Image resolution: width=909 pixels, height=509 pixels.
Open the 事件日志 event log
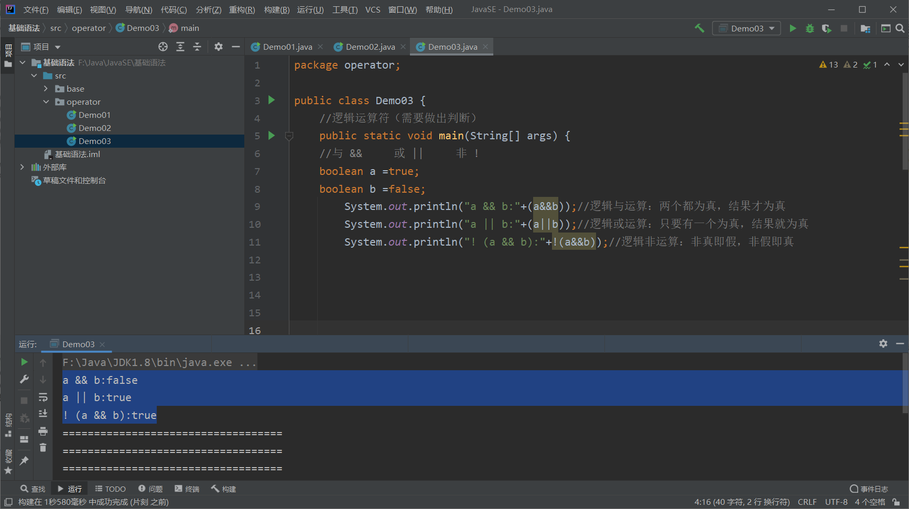point(869,489)
